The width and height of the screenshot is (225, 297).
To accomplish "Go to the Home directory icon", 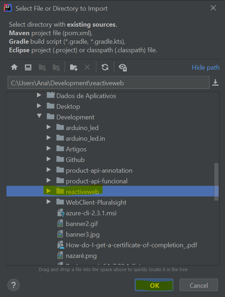I will click(x=14, y=67).
